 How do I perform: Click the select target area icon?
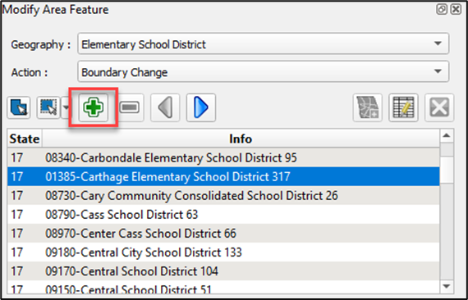(19, 107)
